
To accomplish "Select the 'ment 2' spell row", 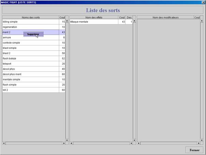I will pyautogui.click(x=34, y=32).
